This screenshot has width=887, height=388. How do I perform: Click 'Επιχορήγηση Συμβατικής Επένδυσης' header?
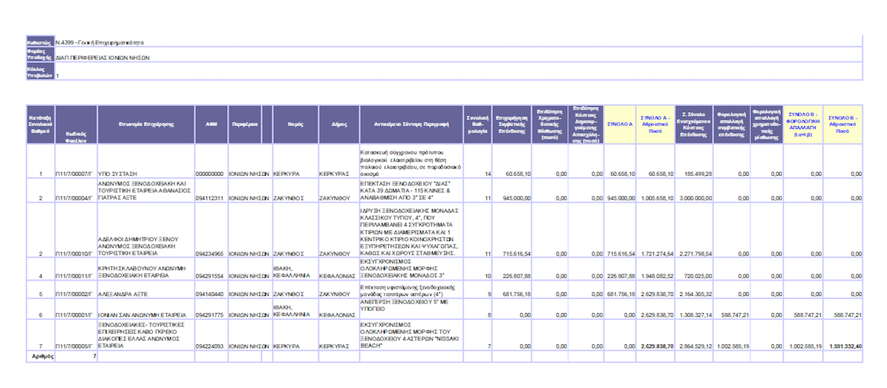[x=512, y=123]
